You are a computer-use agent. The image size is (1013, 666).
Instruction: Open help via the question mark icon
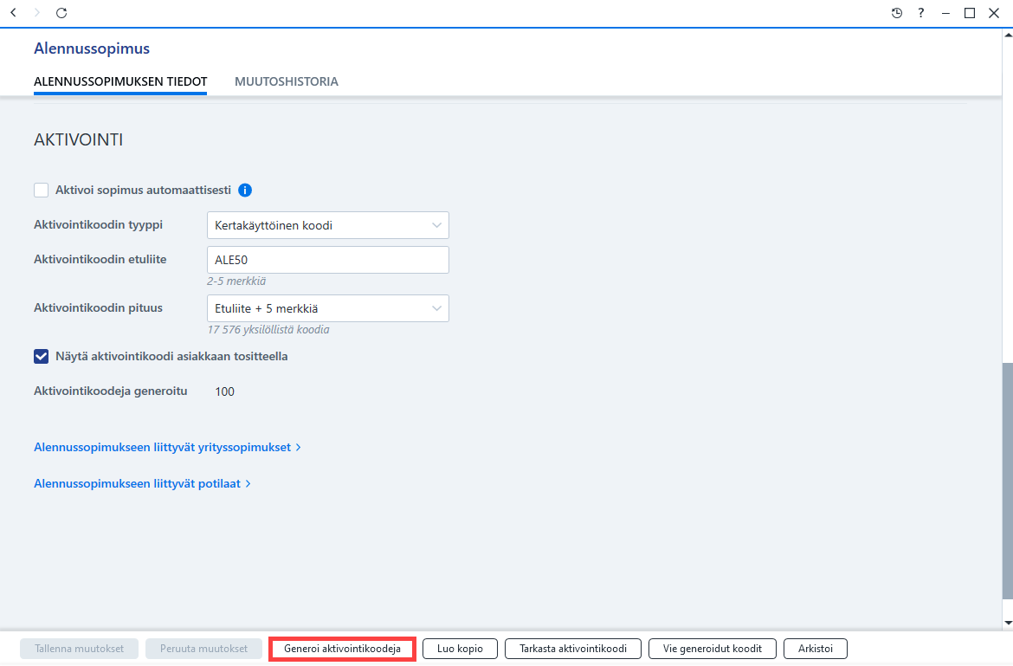click(x=921, y=13)
